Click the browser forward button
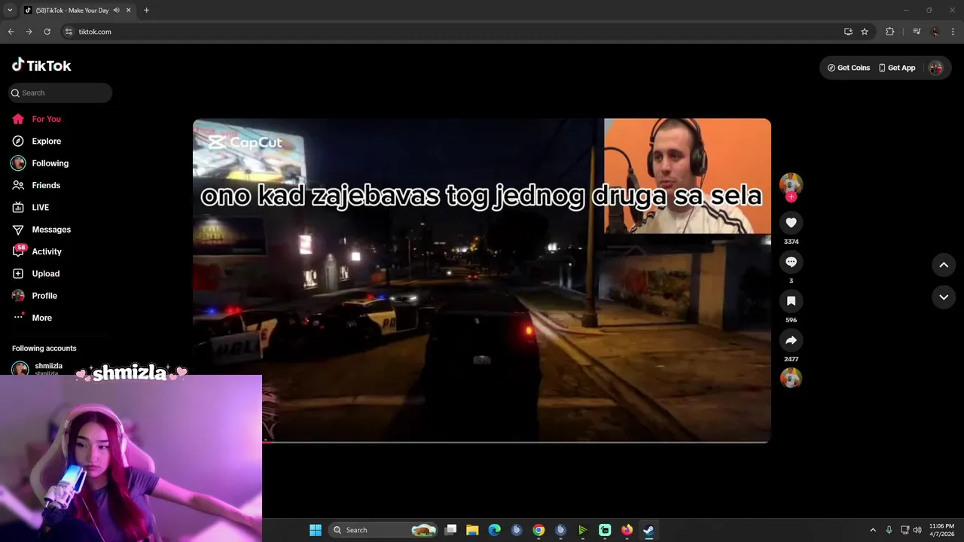 [29, 32]
